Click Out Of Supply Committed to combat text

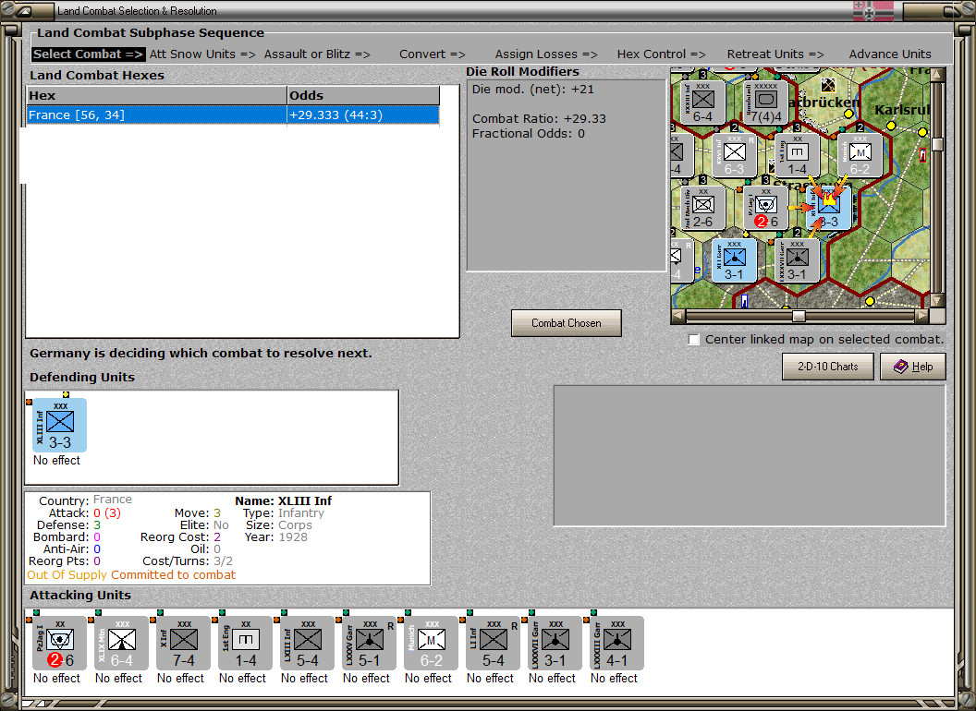coord(131,574)
